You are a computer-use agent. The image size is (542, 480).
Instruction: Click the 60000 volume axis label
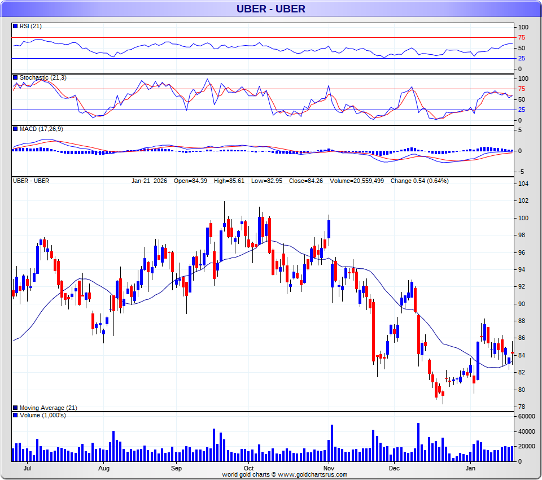[x=526, y=416]
